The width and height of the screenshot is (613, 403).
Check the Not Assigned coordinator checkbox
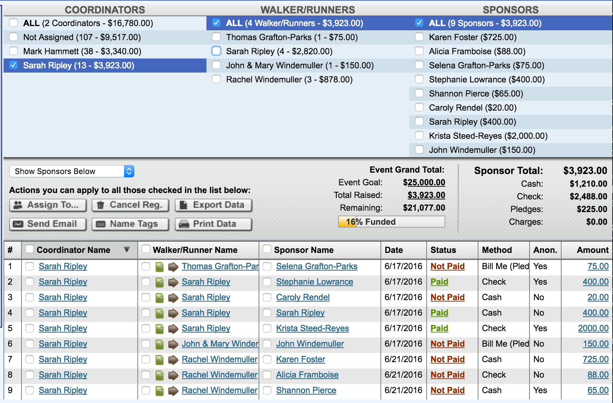(13, 37)
